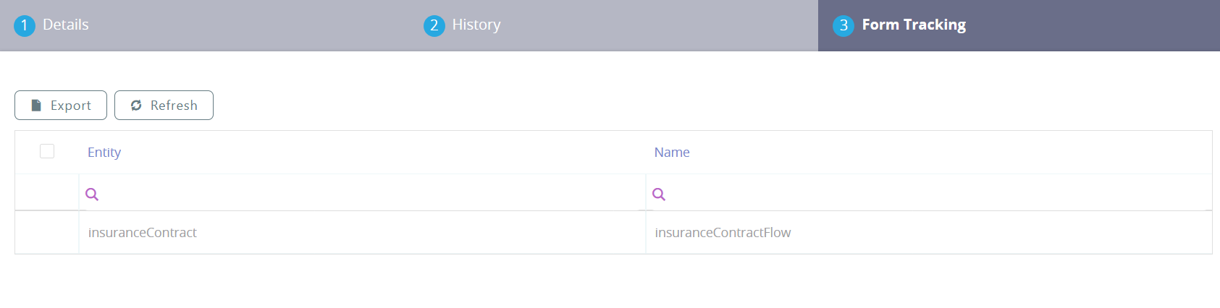Click the magnifier icon under Entity
The height and width of the screenshot is (308, 1220).
click(x=92, y=194)
